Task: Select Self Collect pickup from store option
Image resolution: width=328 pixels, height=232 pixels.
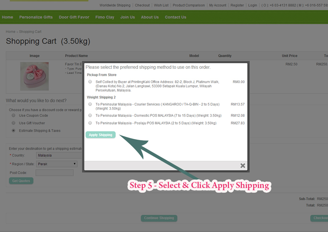Action: (x=90, y=82)
